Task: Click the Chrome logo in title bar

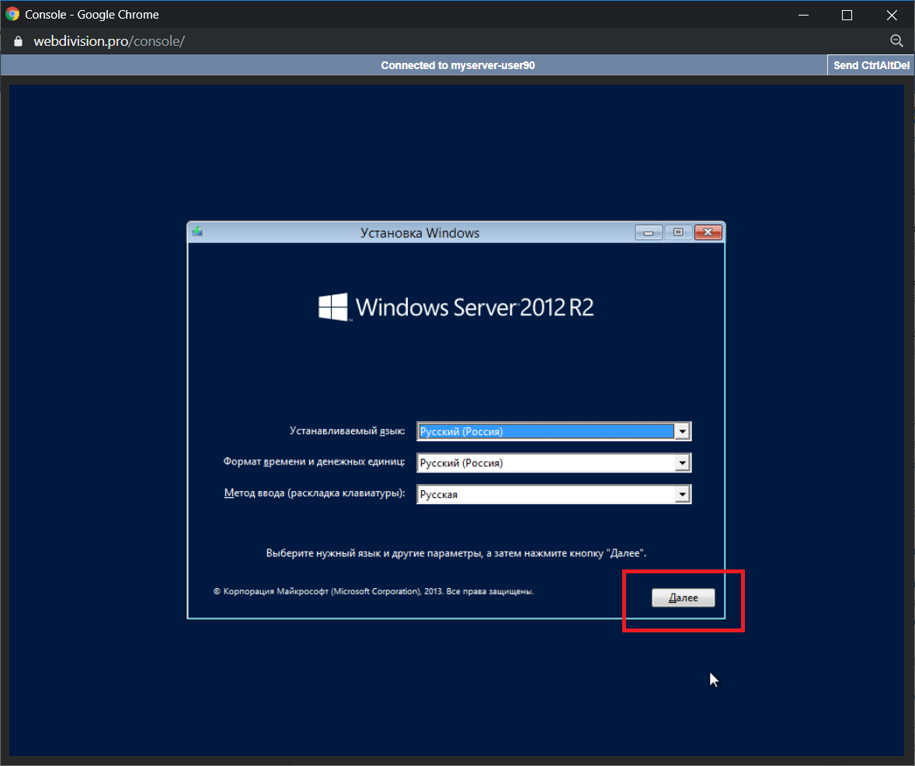Action: tap(12, 15)
